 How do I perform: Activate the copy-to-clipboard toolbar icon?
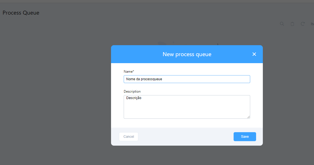[292, 24]
